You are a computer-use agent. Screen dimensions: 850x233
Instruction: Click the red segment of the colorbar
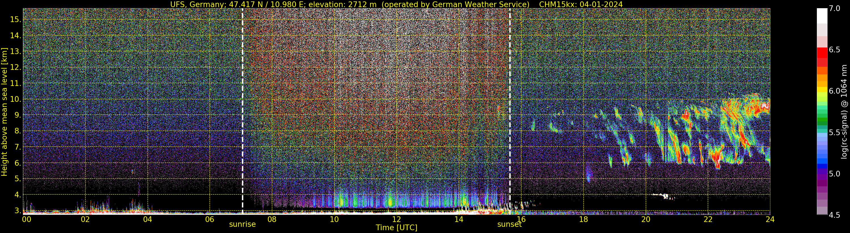coord(822,53)
